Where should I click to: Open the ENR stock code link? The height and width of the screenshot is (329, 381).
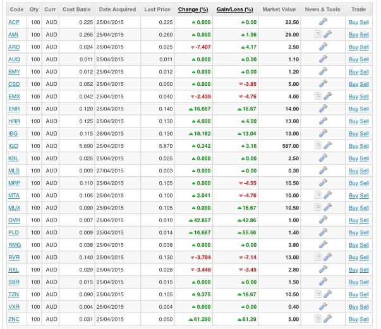pos(14,109)
